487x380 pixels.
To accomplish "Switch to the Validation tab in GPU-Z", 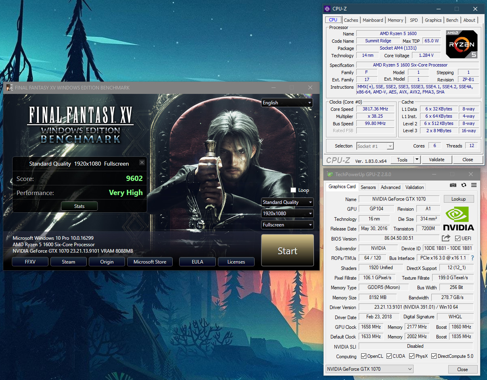I will pyautogui.click(x=415, y=187).
